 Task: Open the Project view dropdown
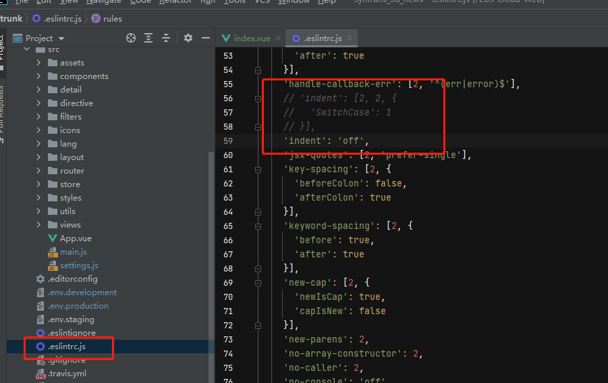tap(61, 39)
